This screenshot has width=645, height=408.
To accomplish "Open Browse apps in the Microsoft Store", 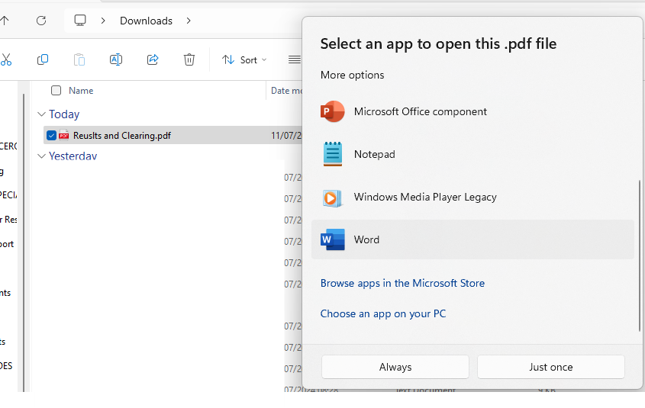I will point(402,283).
